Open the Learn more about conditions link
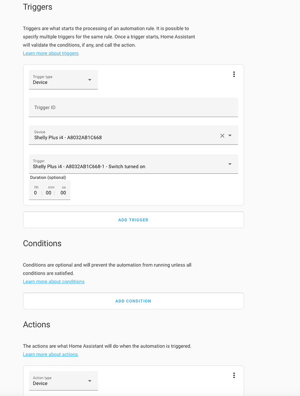Image resolution: width=300 pixels, height=396 pixels. (54, 281)
